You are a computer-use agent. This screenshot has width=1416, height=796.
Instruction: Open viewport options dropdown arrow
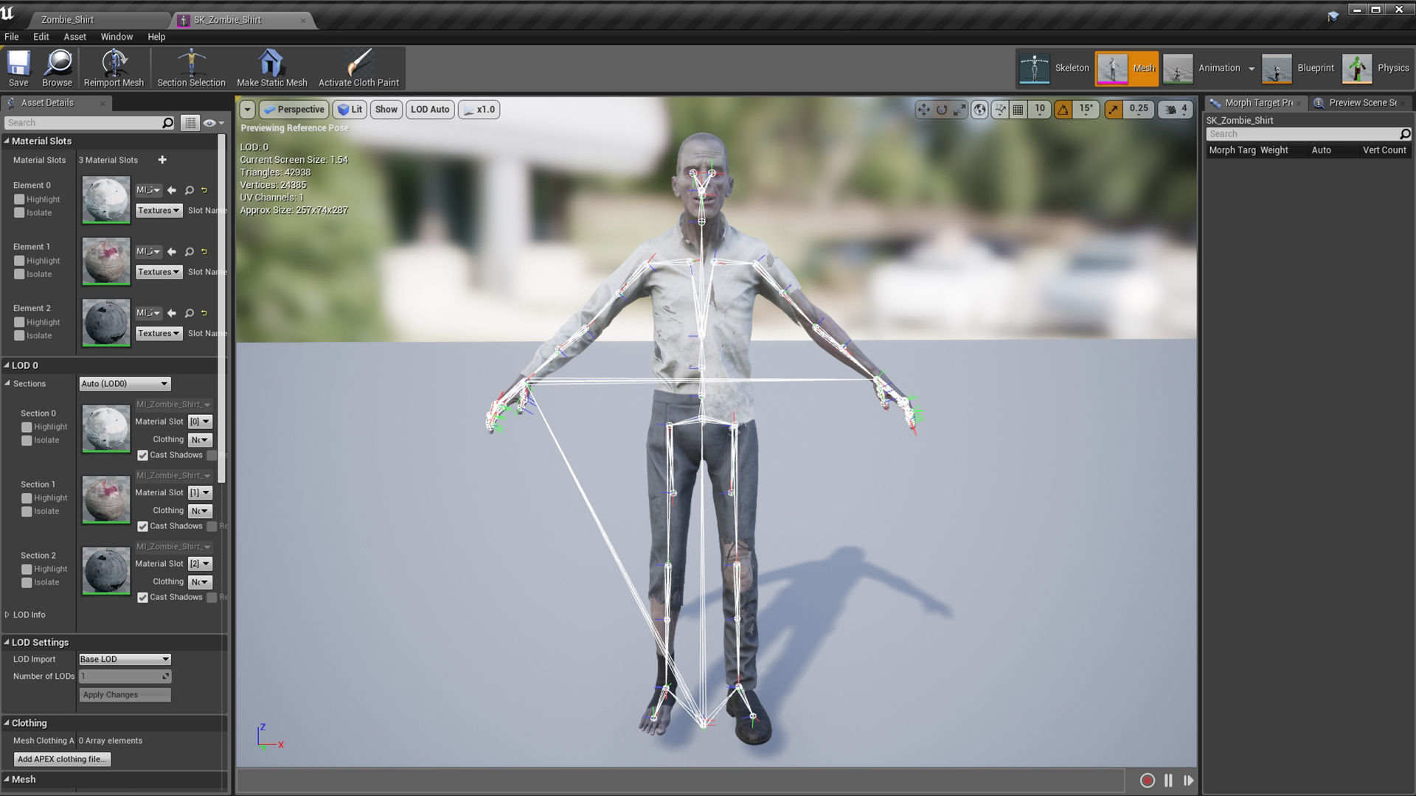pos(248,110)
